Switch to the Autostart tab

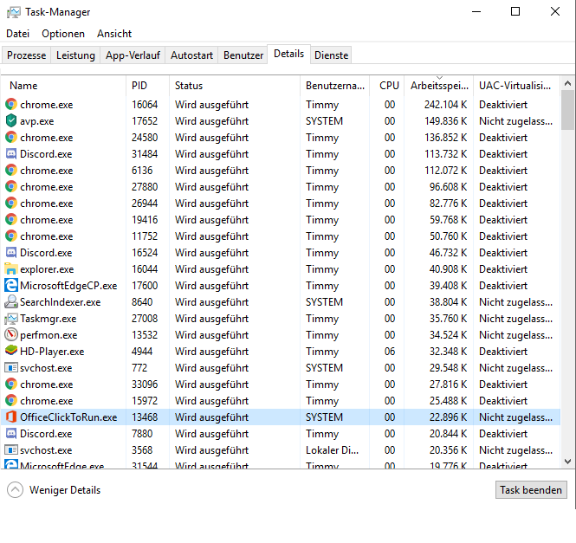pyautogui.click(x=191, y=55)
